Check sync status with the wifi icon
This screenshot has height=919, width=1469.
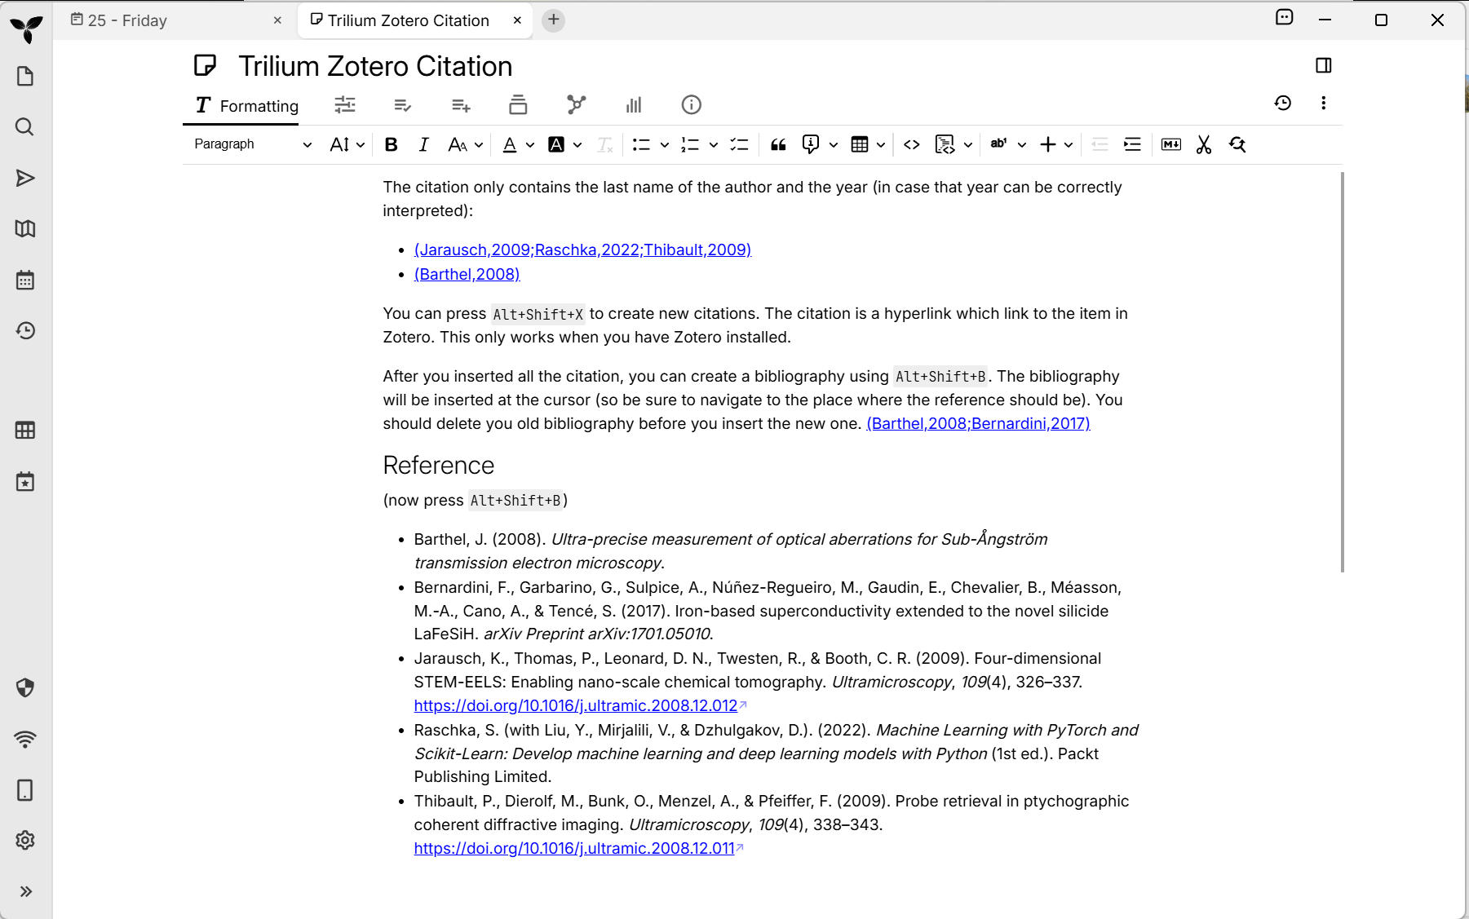tap(25, 739)
